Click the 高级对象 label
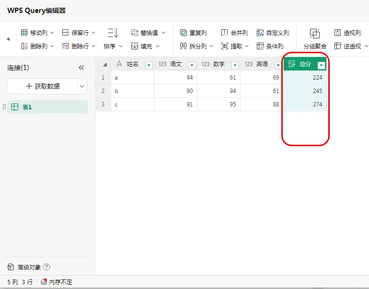The width and height of the screenshot is (369, 289). coord(29,267)
